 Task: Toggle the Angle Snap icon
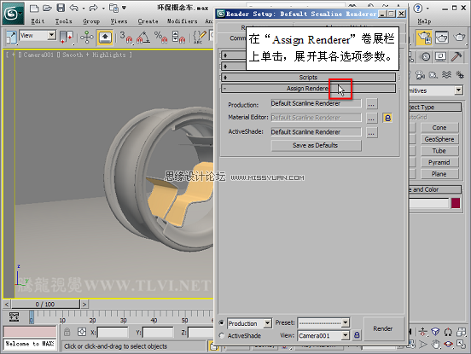tap(143, 38)
